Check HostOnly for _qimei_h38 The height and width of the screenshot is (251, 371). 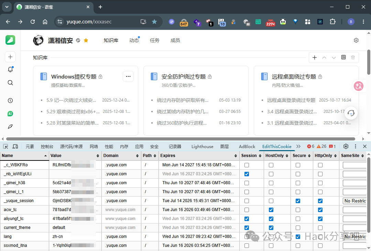pos(271,183)
